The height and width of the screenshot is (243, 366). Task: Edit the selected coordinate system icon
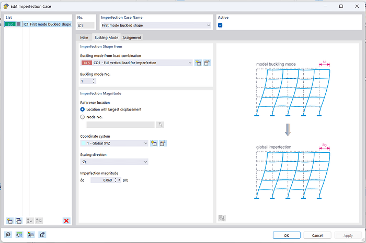pos(163,143)
